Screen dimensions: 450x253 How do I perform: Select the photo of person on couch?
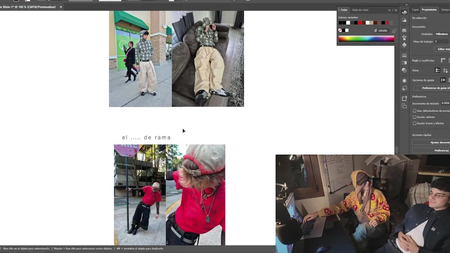tap(208, 59)
